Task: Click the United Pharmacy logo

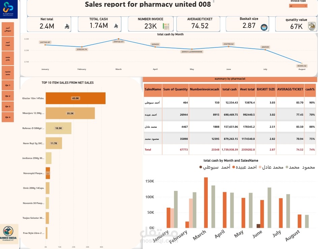Action: (x=8, y=9)
